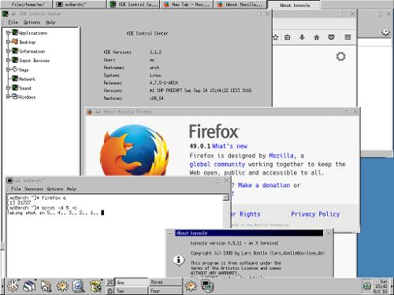Switch to virtual desktop Four

pos(165,290)
